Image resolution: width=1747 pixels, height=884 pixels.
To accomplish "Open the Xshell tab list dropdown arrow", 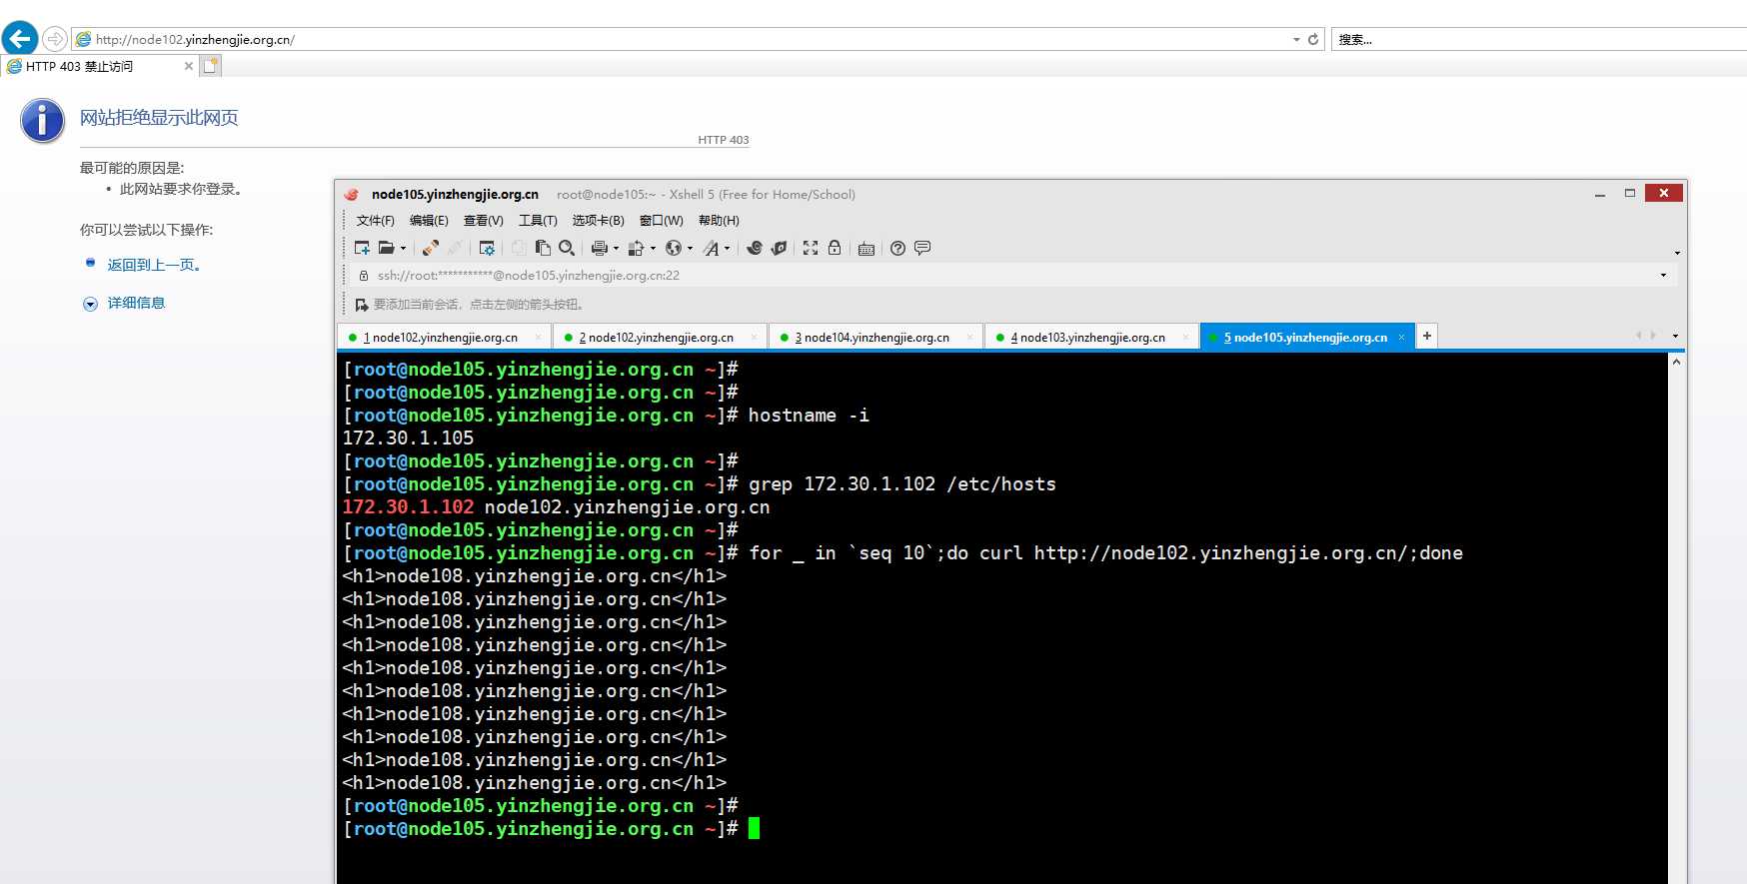I will [x=1675, y=337].
